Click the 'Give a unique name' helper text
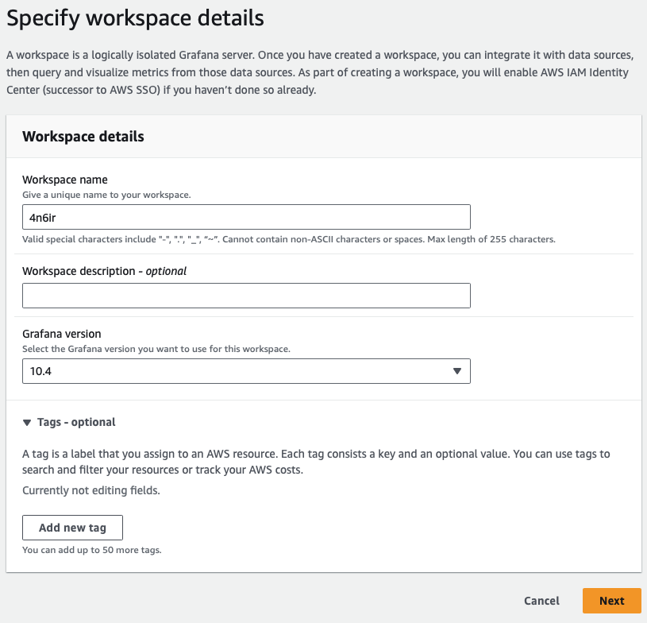The height and width of the screenshot is (623, 647). [x=106, y=195]
